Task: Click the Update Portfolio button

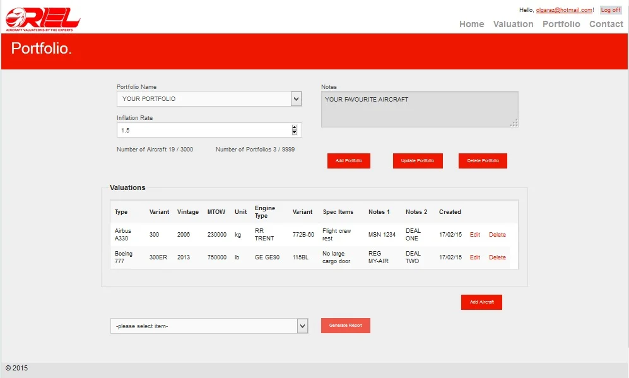Action: click(x=418, y=160)
